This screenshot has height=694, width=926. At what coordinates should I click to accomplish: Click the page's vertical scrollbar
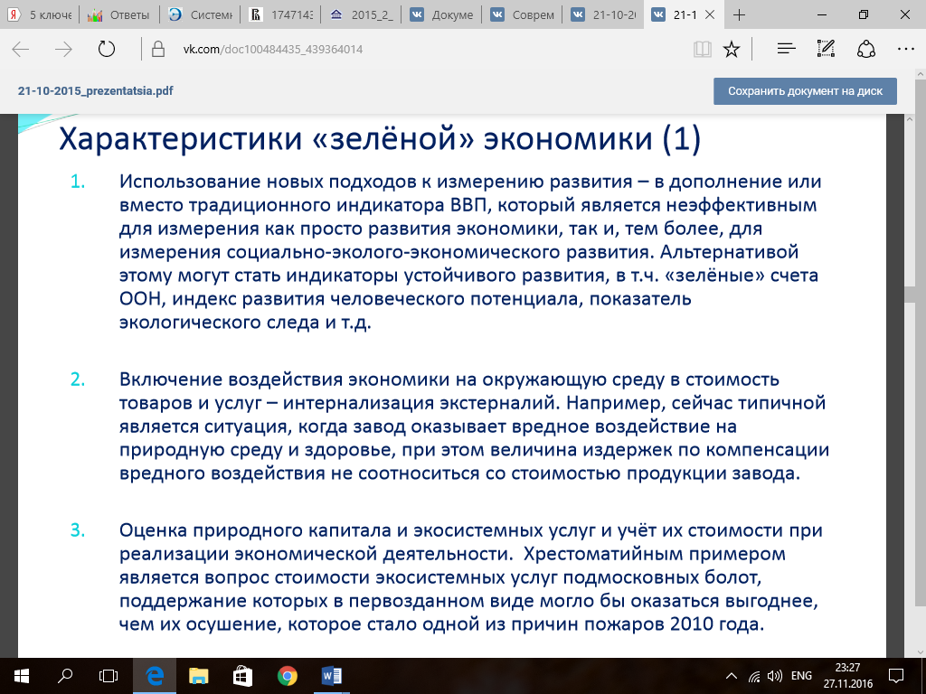tap(920, 361)
